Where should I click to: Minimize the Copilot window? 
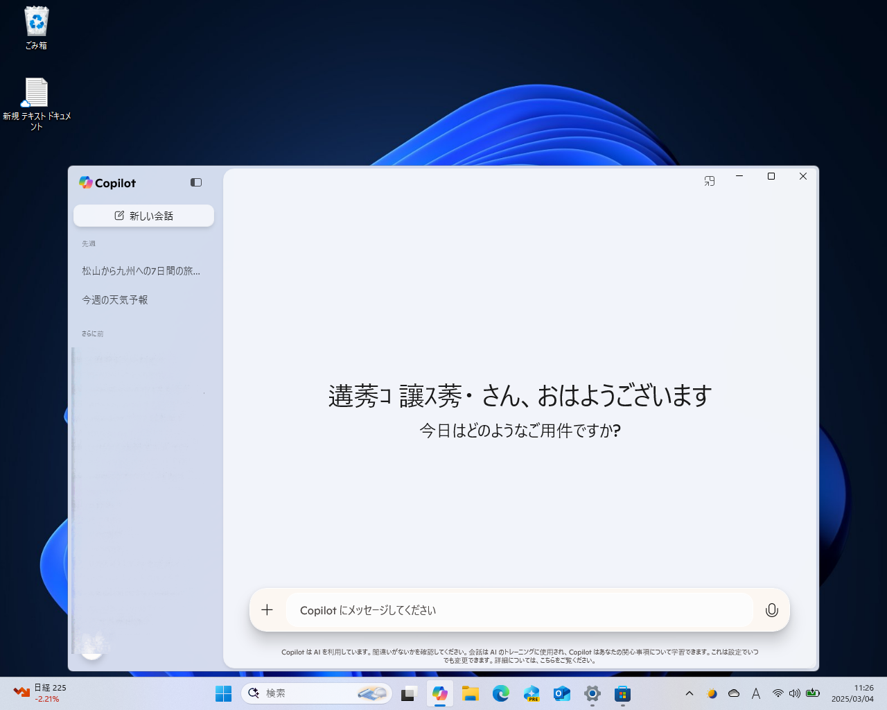pyautogui.click(x=739, y=176)
